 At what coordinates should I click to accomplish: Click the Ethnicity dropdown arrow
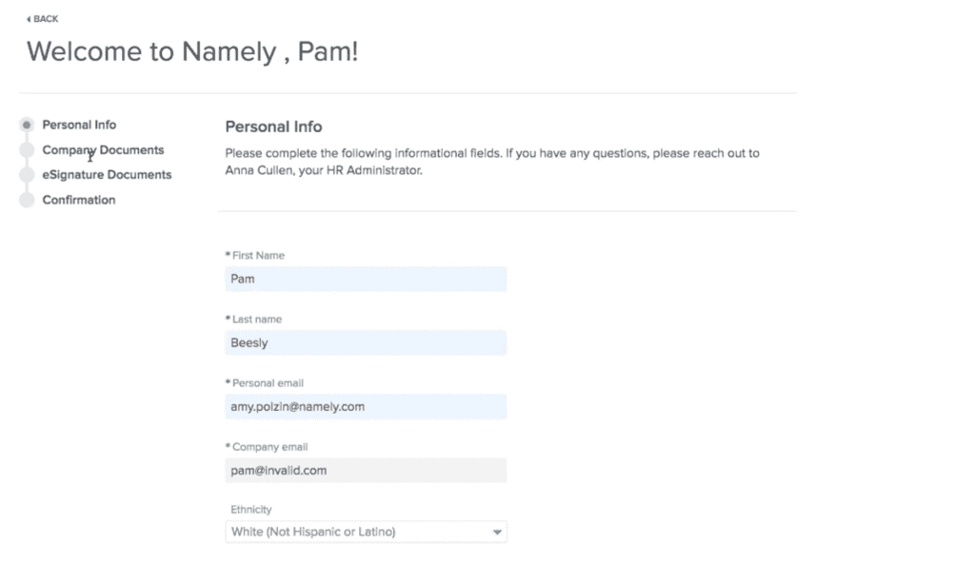[497, 533]
